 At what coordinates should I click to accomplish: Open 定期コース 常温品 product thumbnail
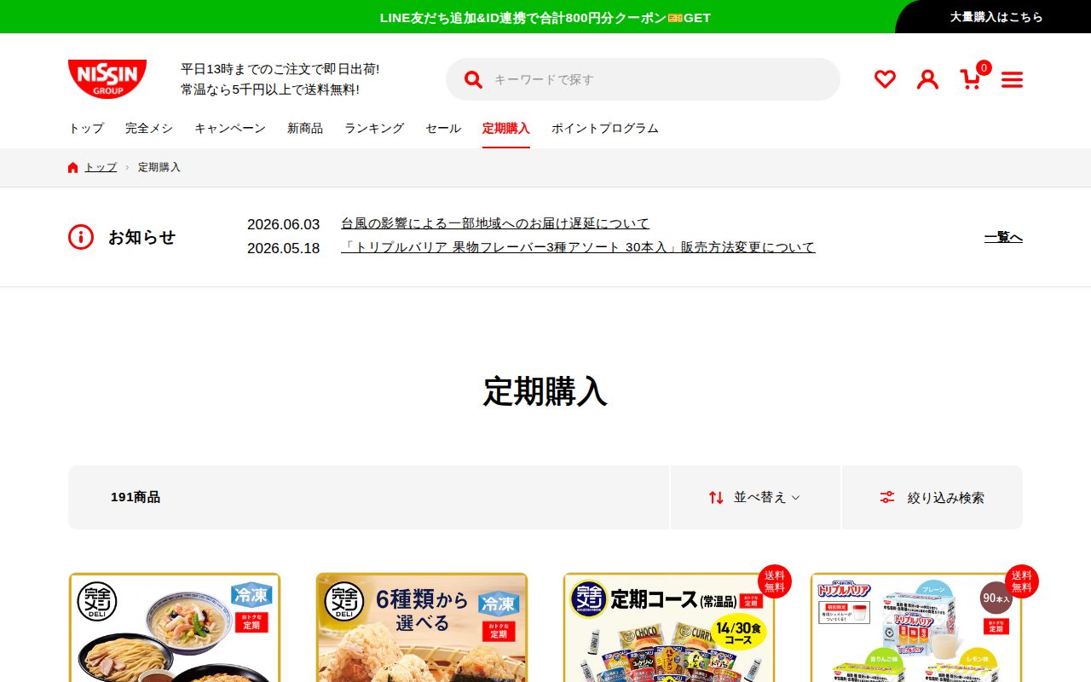click(x=669, y=627)
